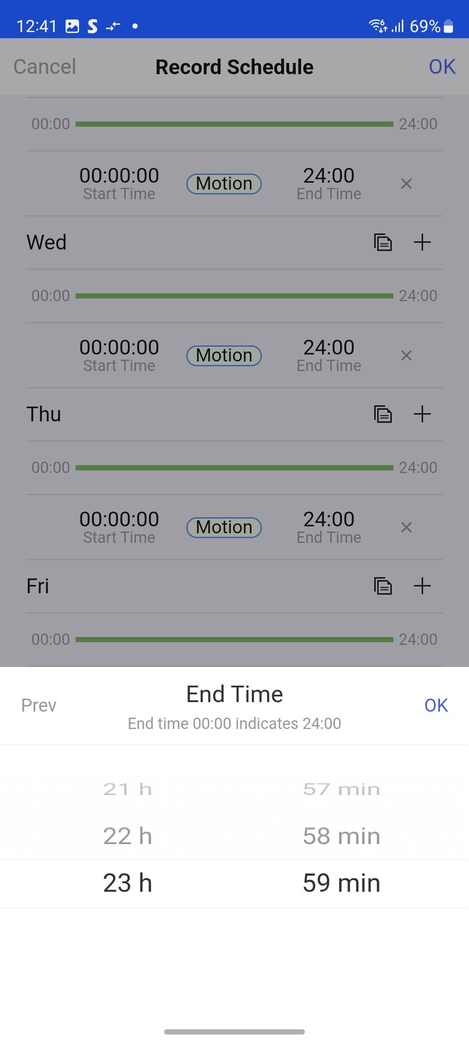Select 22 h in the hour picker

[128, 836]
